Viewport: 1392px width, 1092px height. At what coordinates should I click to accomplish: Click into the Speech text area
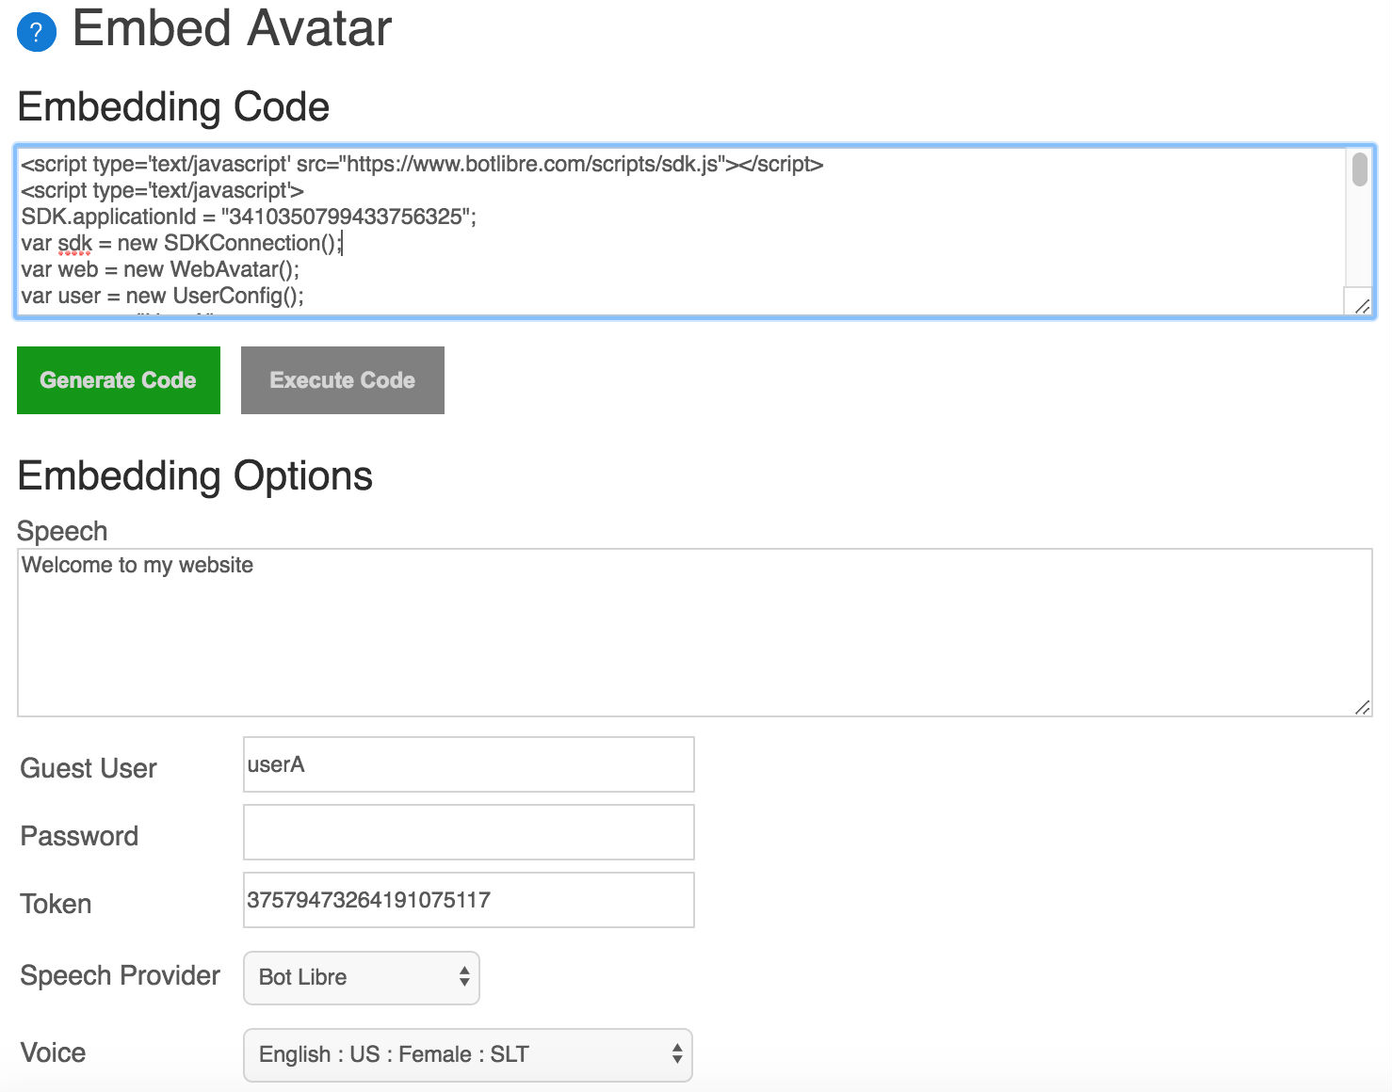coord(695,633)
